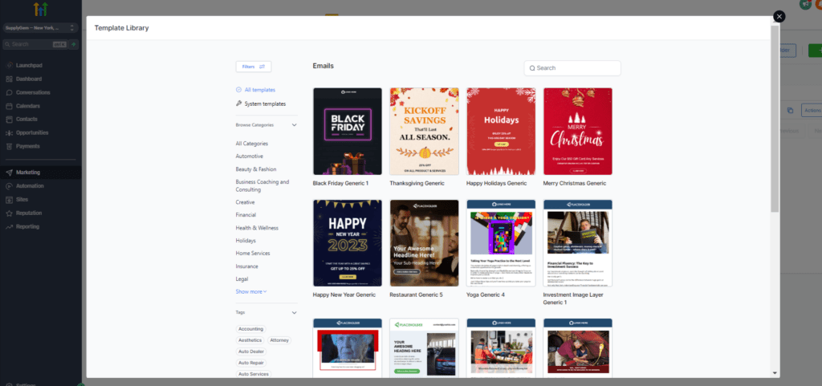Open Happy Holidays Generic template

501,132
